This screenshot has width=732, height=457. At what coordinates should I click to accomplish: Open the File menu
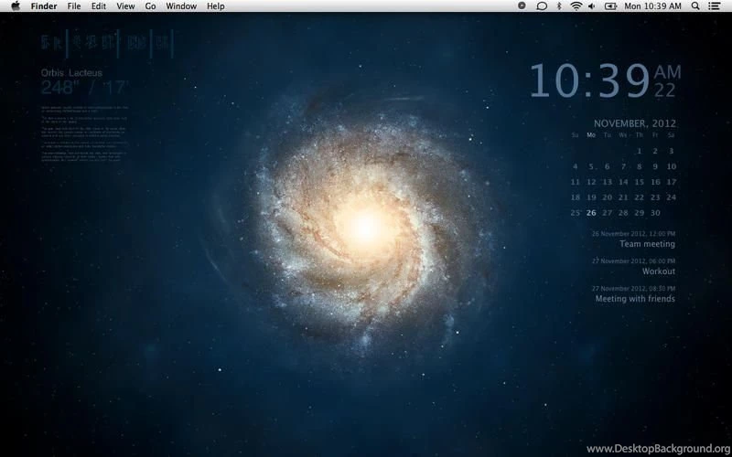pyautogui.click(x=74, y=5)
